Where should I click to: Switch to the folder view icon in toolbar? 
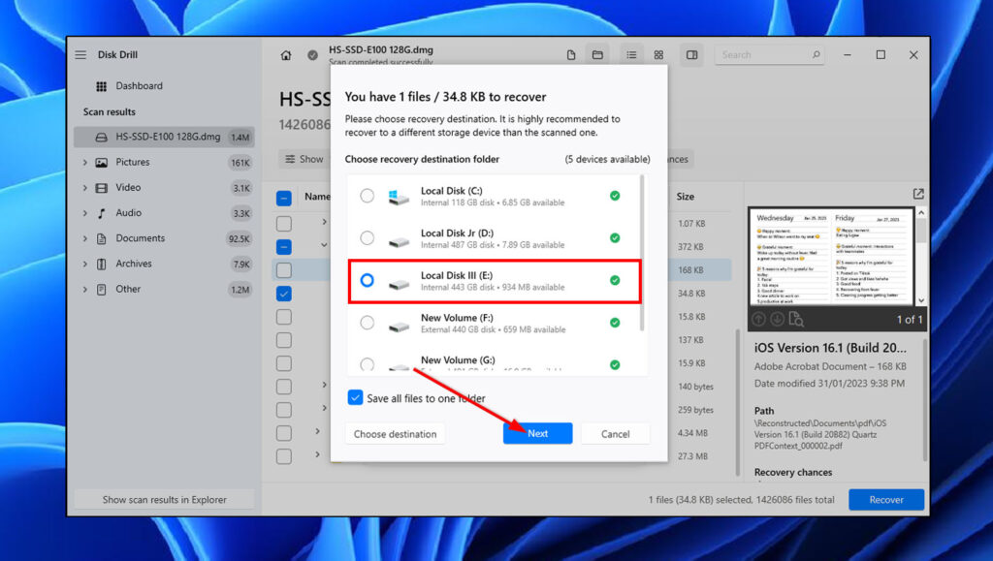point(598,55)
